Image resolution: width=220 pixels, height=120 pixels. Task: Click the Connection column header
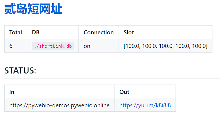point(99,32)
